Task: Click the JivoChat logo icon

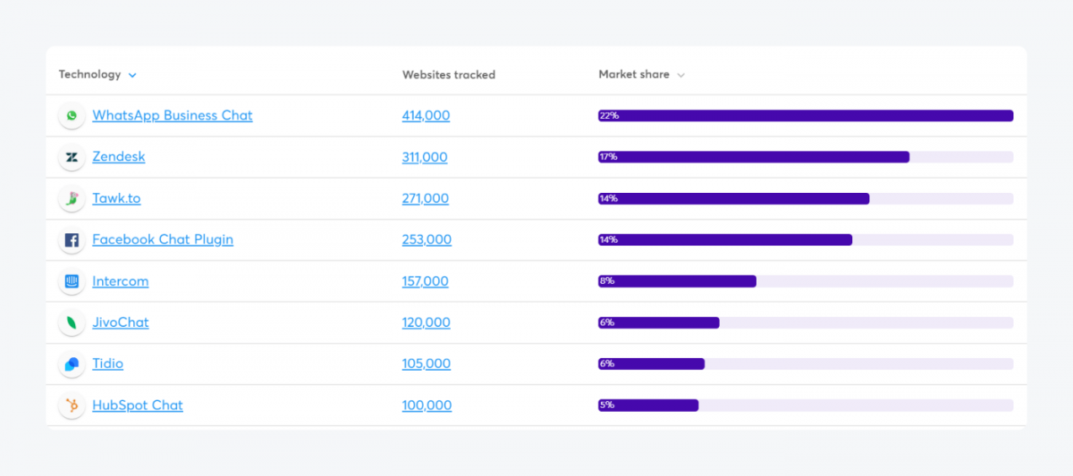Action: (72, 322)
